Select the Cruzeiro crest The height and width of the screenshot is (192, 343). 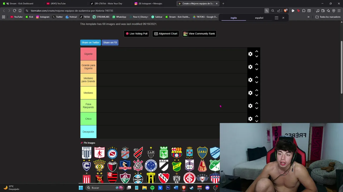[151, 166]
